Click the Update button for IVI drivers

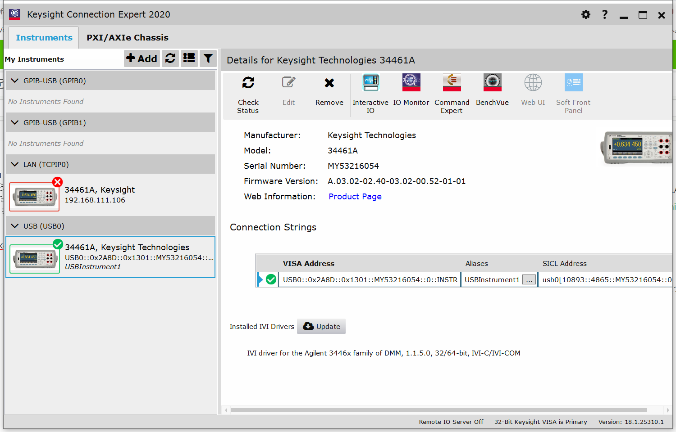pos(321,326)
